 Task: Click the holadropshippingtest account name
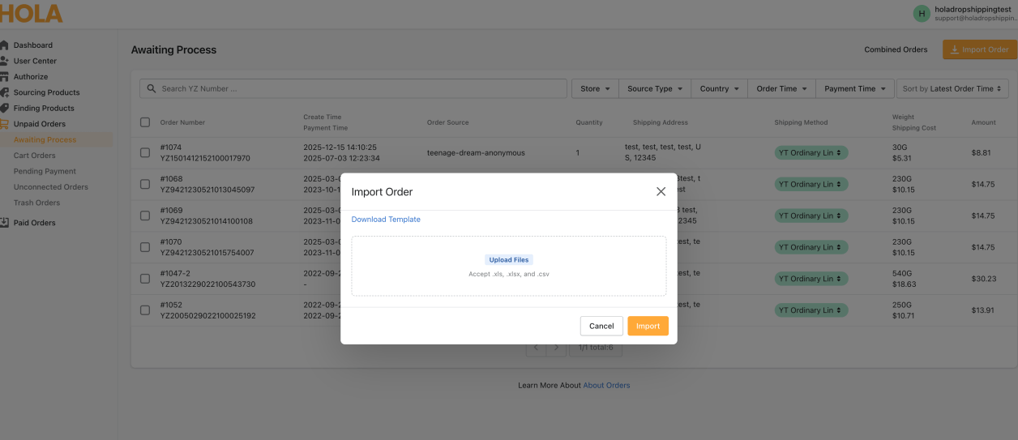click(973, 9)
